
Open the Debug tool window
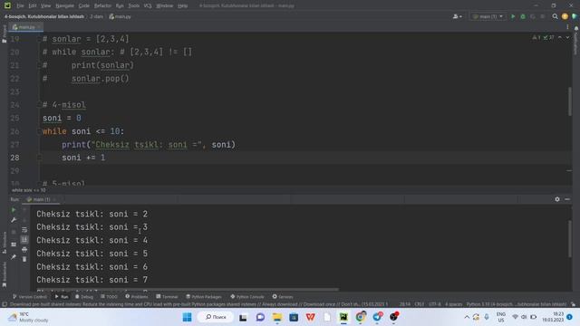[84, 296]
